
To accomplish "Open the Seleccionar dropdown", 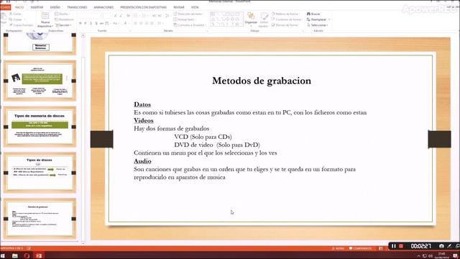I will coord(318,25).
